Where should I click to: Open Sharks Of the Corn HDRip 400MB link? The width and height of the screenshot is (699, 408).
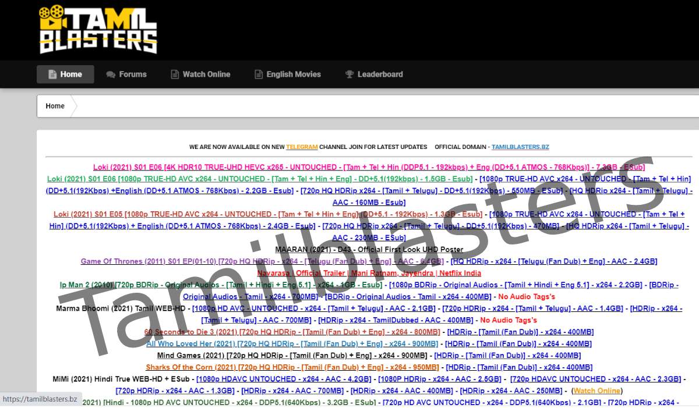519,367
